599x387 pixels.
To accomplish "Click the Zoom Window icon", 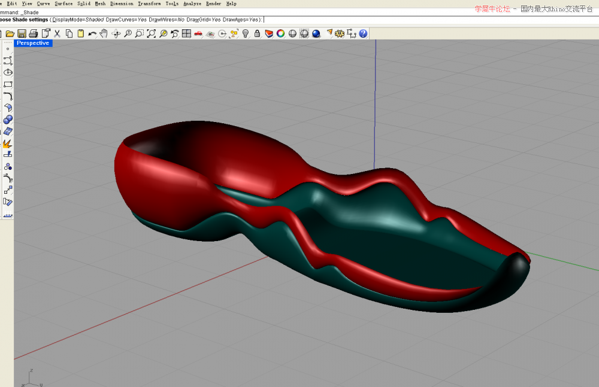I will (140, 33).
